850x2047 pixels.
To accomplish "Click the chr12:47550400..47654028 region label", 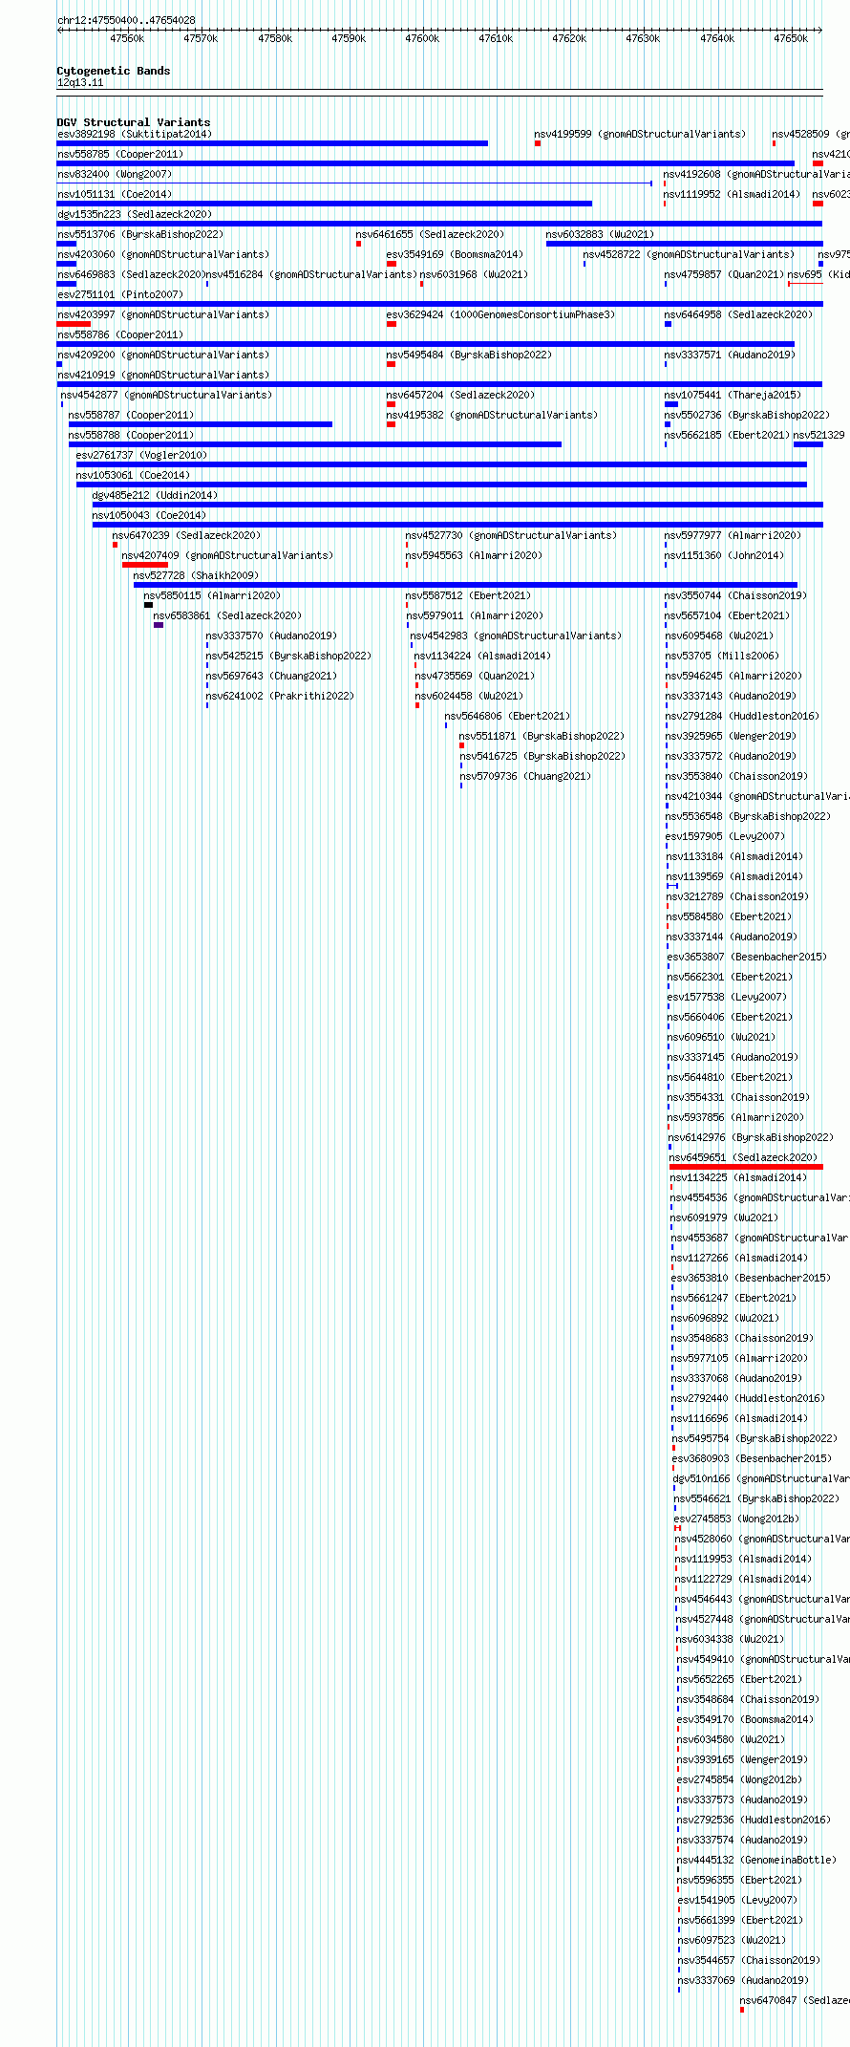I will (126, 20).
